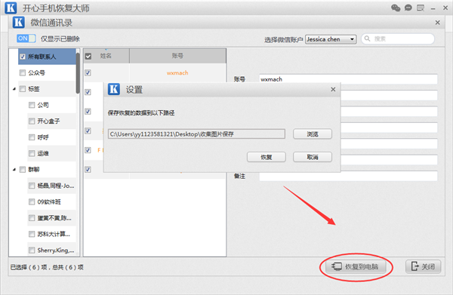Click the 备注 input field
453x295 pixels.
click(348, 176)
